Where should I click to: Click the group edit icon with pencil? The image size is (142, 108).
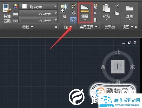pos(73,6)
